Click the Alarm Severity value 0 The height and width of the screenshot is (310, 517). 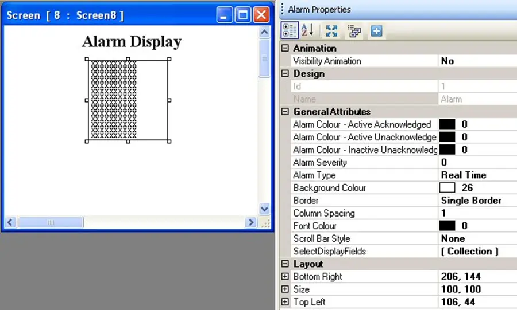pos(444,162)
